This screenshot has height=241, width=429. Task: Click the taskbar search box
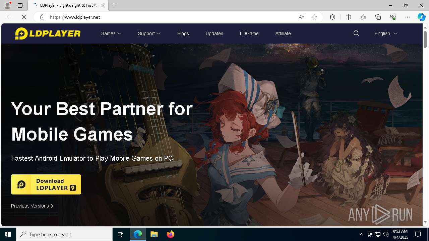pos(64,234)
